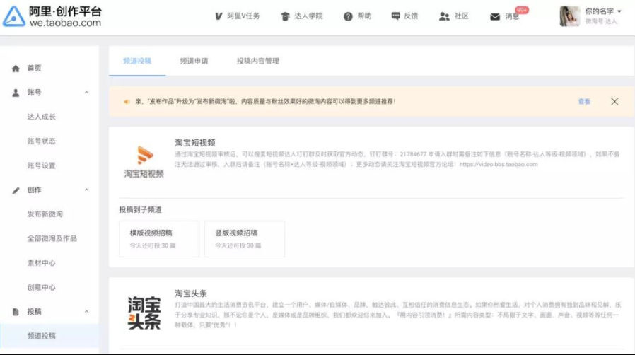The width and height of the screenshot is (635, 355).
Task: Click the user avatar picture
Action: point(569,16)
